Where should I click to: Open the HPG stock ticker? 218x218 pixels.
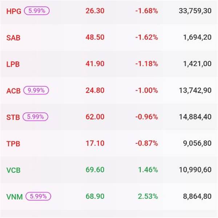[x=14, y=11]
